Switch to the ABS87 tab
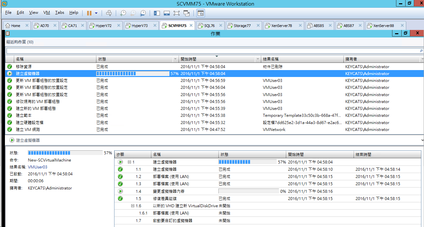424x227 pixels. point(349,26)
